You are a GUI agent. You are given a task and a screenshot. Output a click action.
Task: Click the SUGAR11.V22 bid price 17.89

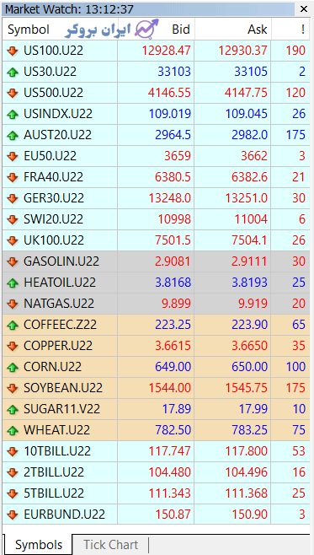(177, 409)
